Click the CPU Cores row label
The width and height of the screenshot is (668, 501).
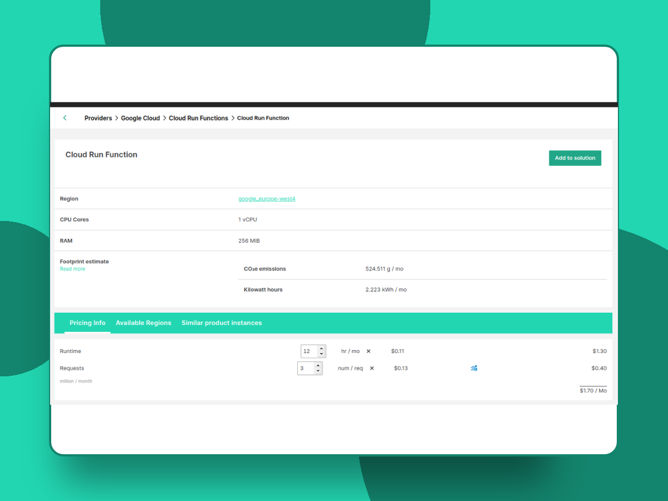[x=75, y=219]
